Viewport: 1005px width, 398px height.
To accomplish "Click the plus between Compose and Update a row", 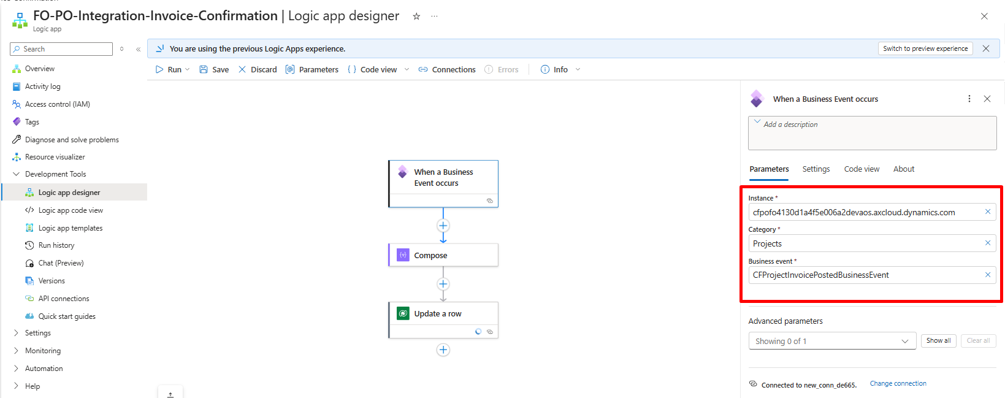I will point(443,284).
